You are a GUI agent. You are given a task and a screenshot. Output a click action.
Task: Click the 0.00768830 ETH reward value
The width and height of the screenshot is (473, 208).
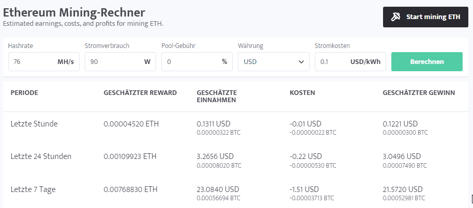click(x=131, y=189)
